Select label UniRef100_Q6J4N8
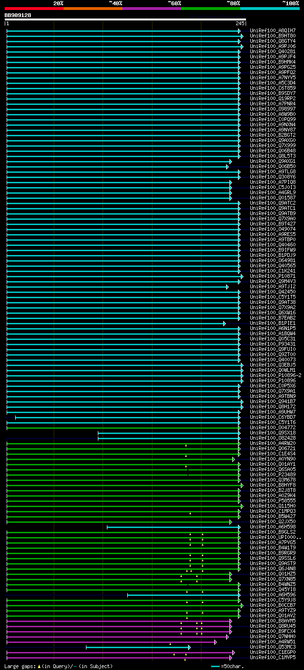 pyautogui.click(x=273, y=568)
